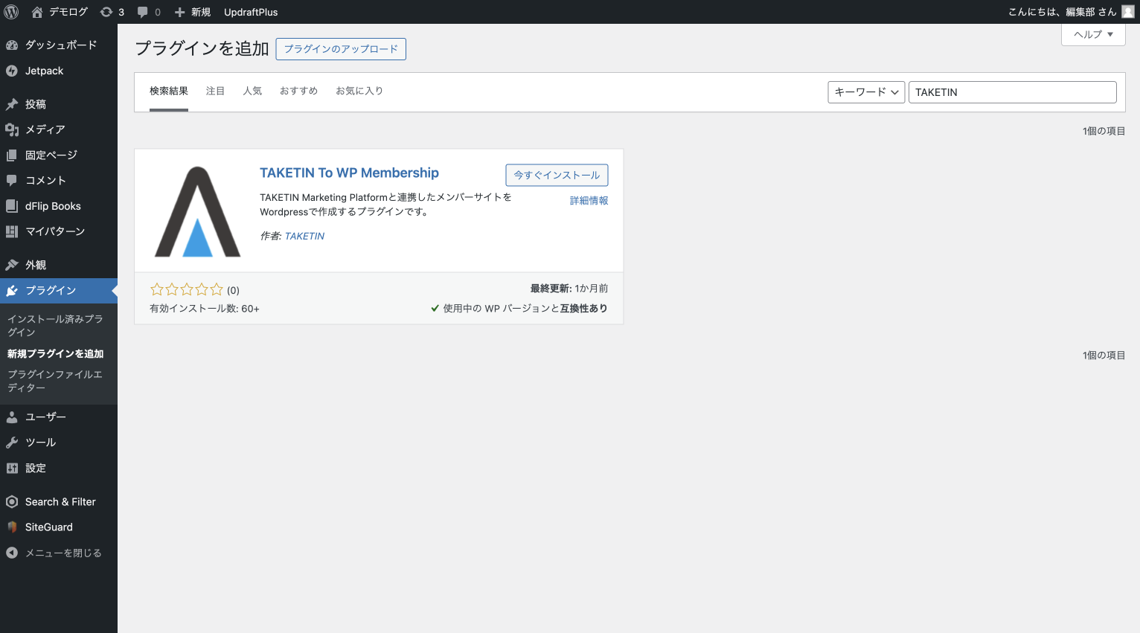Screen dimensions: 1140x633
Task: Open the デモログ site home link
Action: pos(60,12)
